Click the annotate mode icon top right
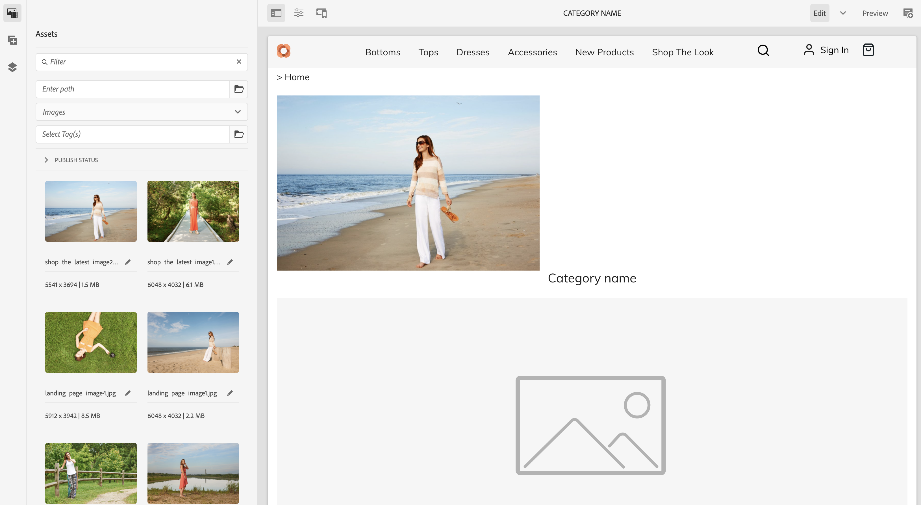The height and width of the screenshot is (505, 921). tap(908, 13)
